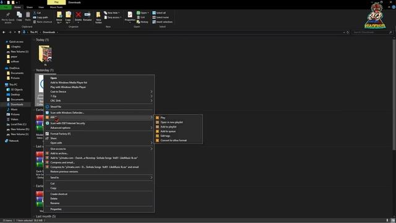Expand the Give access to submenu arrow

(151, 149)
